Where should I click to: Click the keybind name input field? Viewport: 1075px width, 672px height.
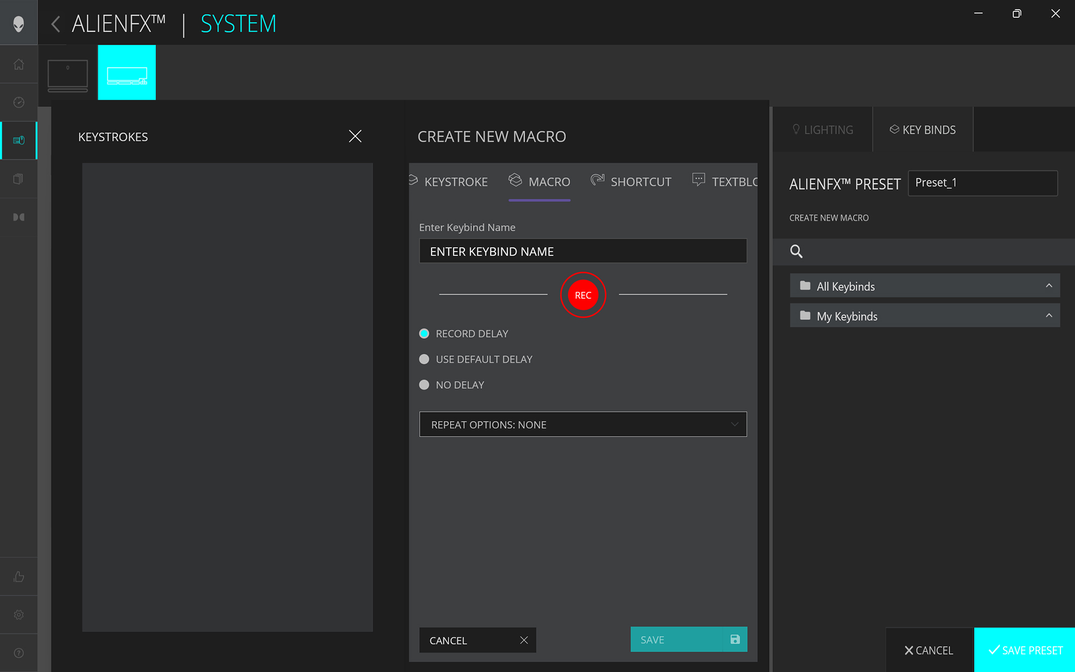click(583, 251)
